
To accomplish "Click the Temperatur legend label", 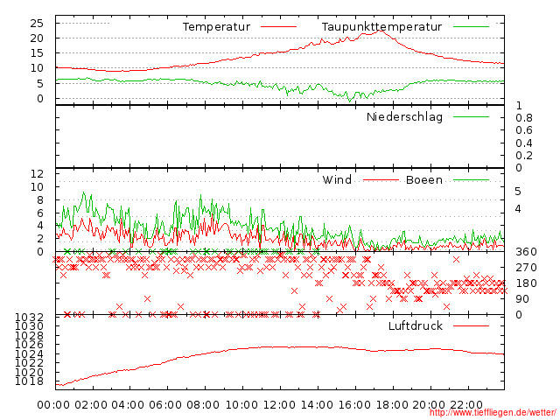I will pos(216,27).
